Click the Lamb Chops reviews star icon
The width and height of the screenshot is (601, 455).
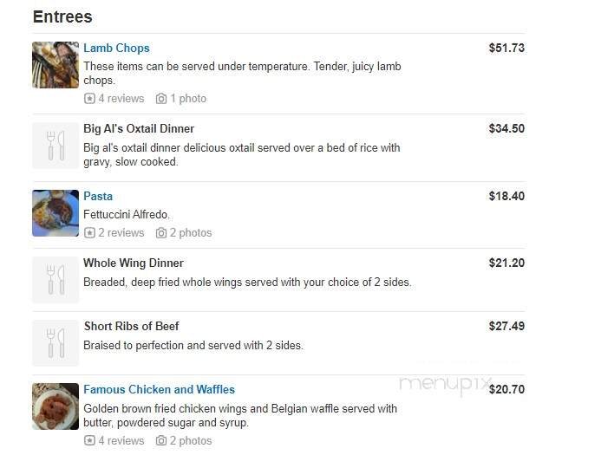coord(89,99)
